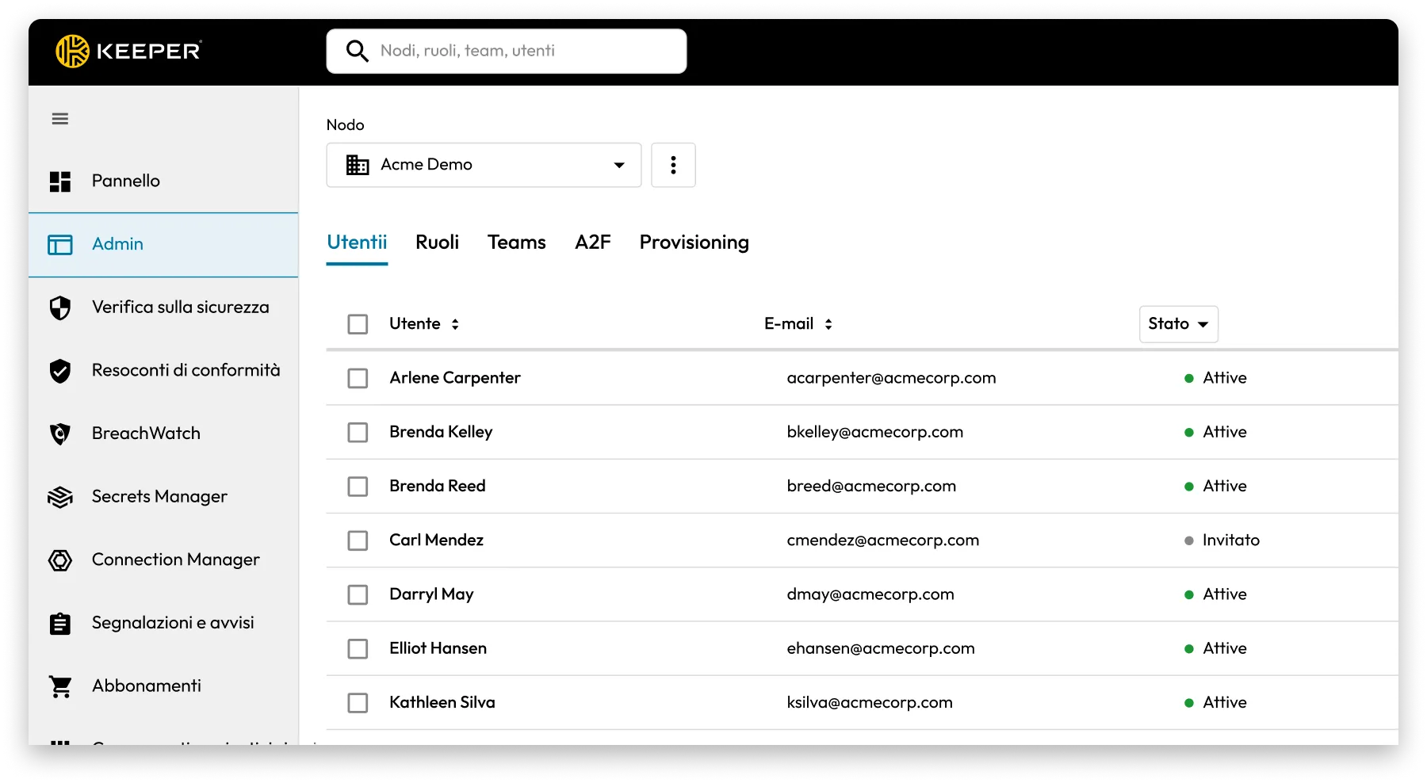Image resolution: width=1427 pixels, height=783 pixels.
Task: Open user Brenda Kelley
Action: click(441, 432)
